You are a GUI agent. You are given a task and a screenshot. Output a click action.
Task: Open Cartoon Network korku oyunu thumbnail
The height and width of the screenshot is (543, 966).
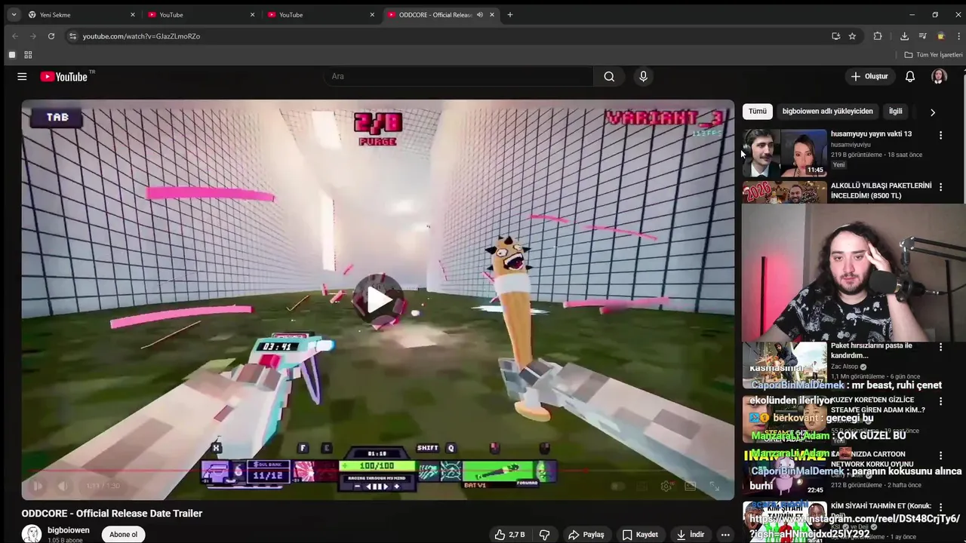click(x=784, y=473)
